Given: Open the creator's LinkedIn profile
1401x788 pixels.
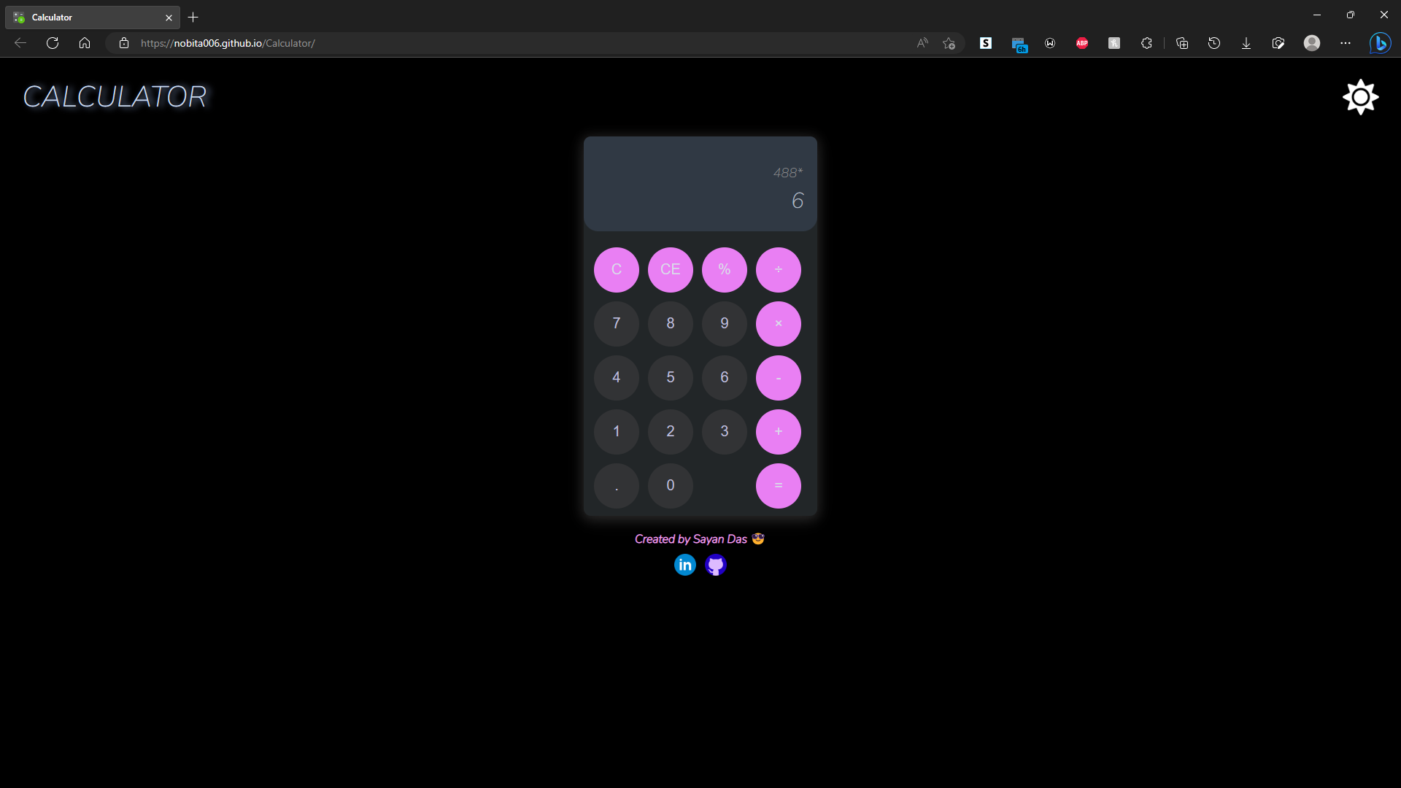Looking at the screenshot, I should 684,565.
